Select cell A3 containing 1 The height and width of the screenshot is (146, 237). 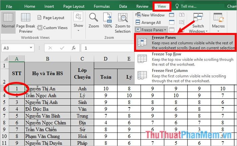point(17,89)
